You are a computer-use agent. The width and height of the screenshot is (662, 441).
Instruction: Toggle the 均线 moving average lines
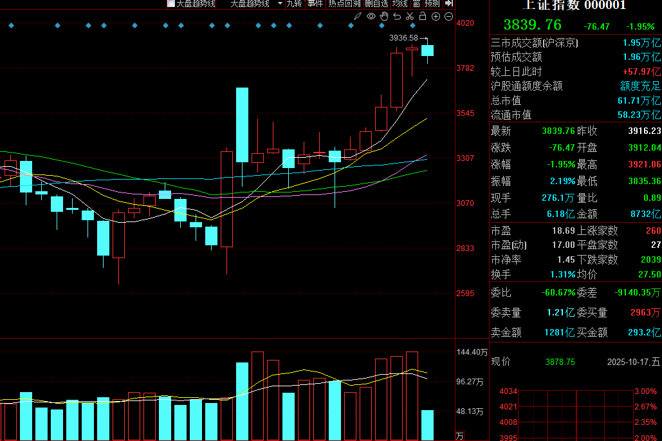pos(401,3)
